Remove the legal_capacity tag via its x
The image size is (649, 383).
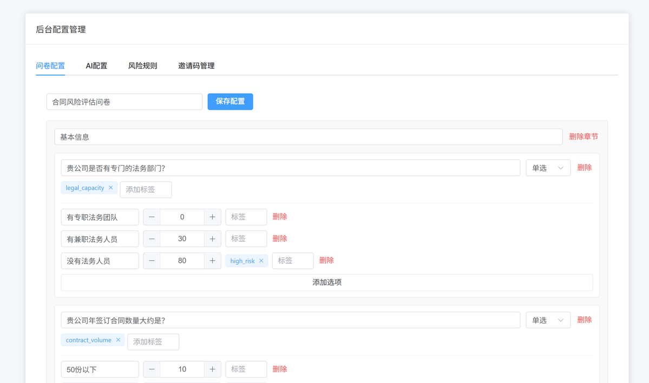pos(110,188)
